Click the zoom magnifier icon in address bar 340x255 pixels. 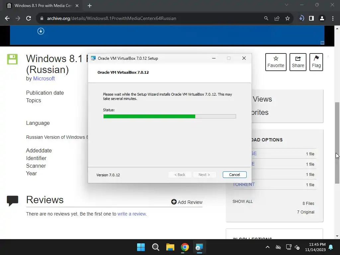pyautogui.click(x=266, y=19)
